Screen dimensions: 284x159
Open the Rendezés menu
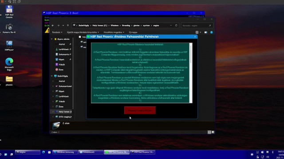click(57, 32)
